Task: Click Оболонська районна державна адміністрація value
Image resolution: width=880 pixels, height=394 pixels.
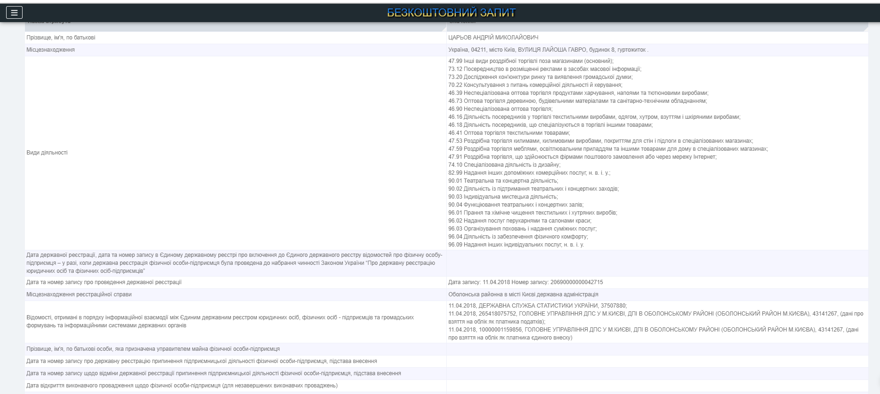Action: click(x=523, y=294)
